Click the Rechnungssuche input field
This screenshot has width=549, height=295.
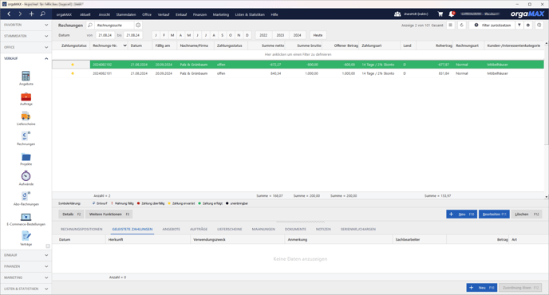coord(115,26)
